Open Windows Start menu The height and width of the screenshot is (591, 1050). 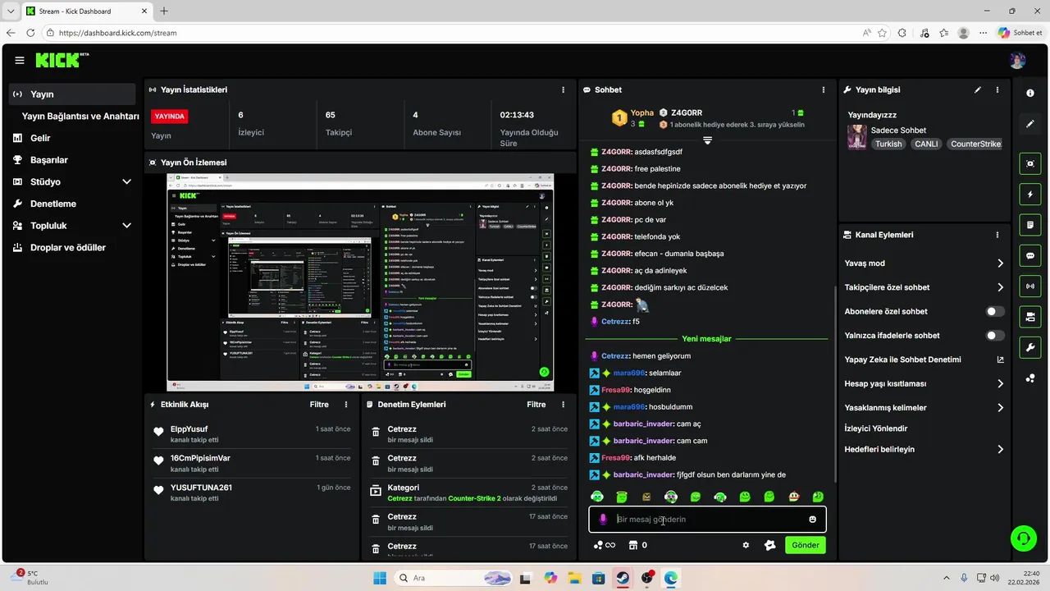point(380,578)
